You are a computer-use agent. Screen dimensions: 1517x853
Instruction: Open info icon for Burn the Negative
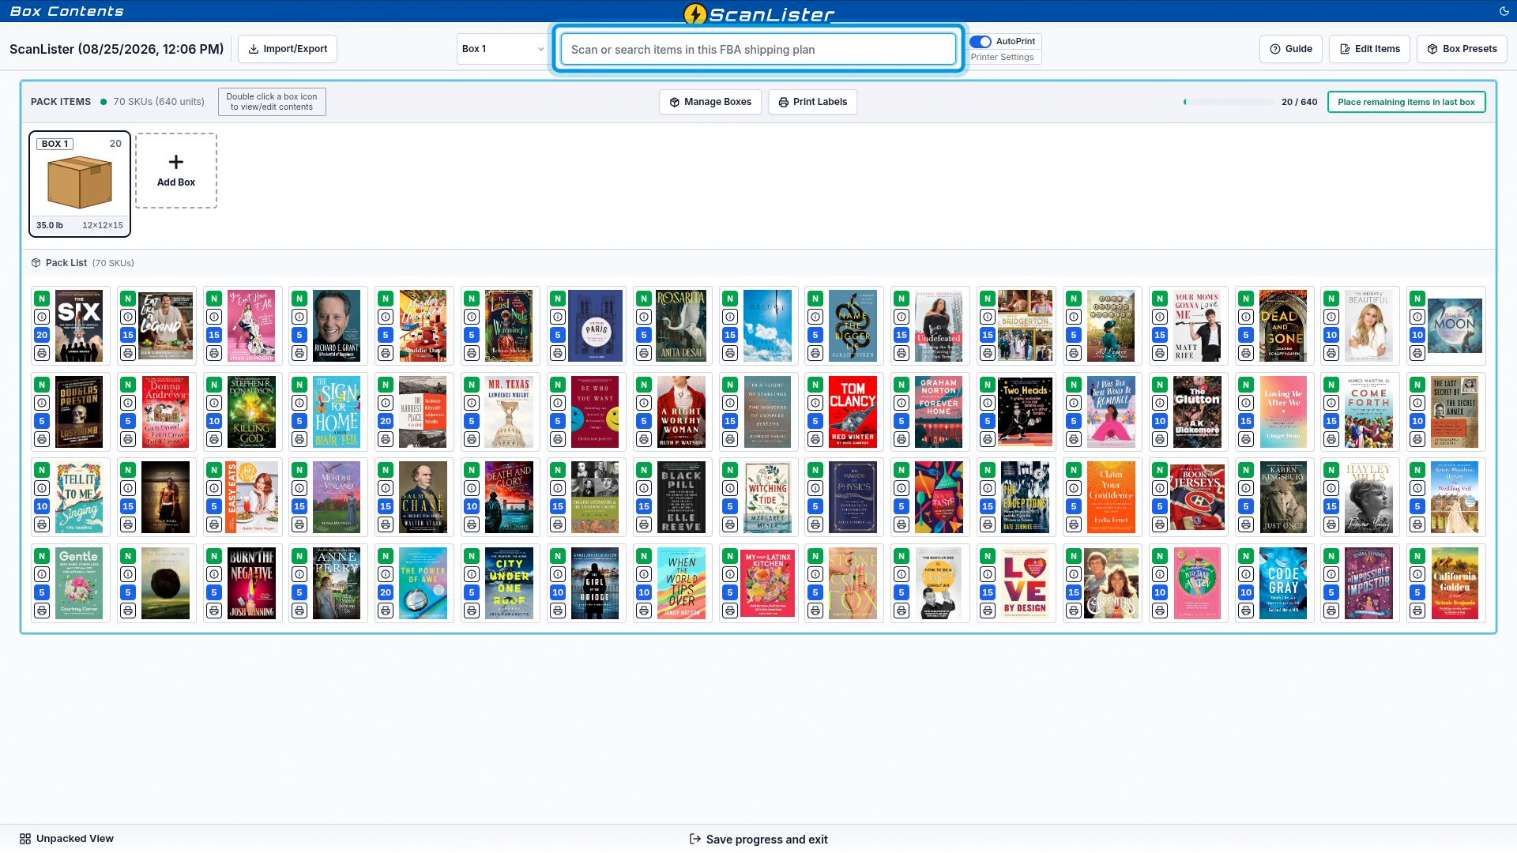pyautogui.click(x=214, y=574)
